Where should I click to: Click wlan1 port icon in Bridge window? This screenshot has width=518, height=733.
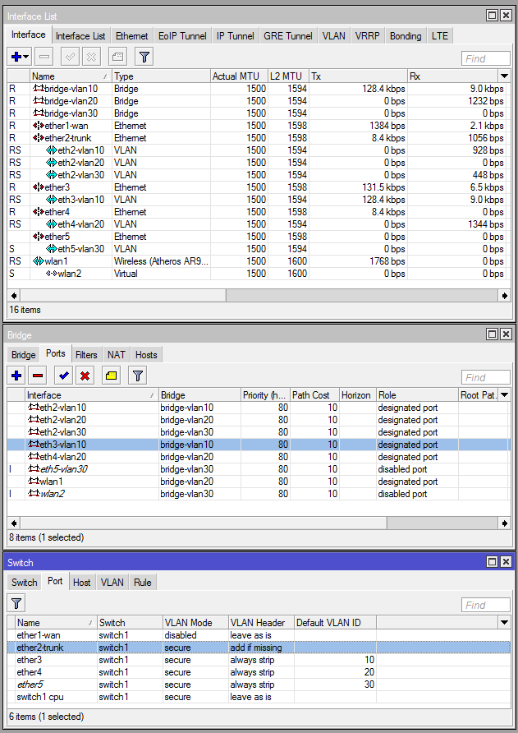[34, 481]
